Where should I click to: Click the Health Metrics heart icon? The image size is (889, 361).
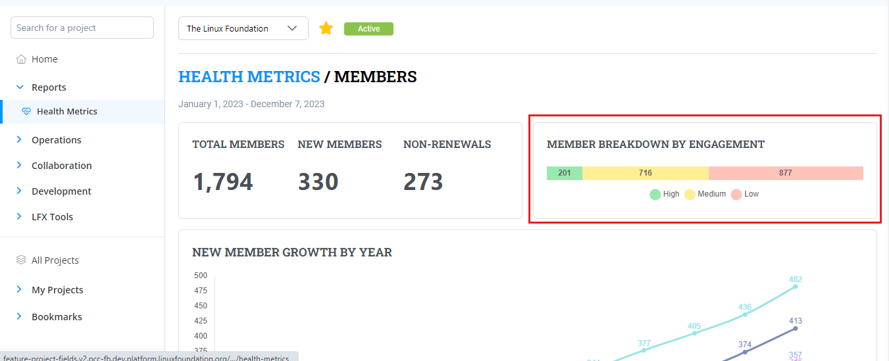tap(26, 112)
